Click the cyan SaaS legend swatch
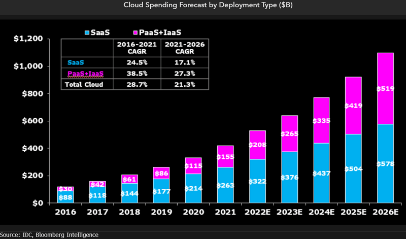 [87, 32]
